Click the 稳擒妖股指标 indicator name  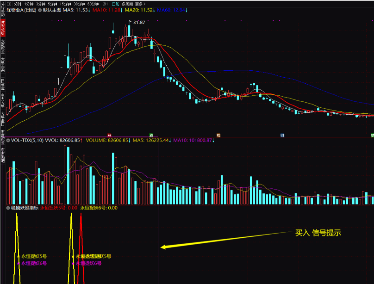pos(25,208)
